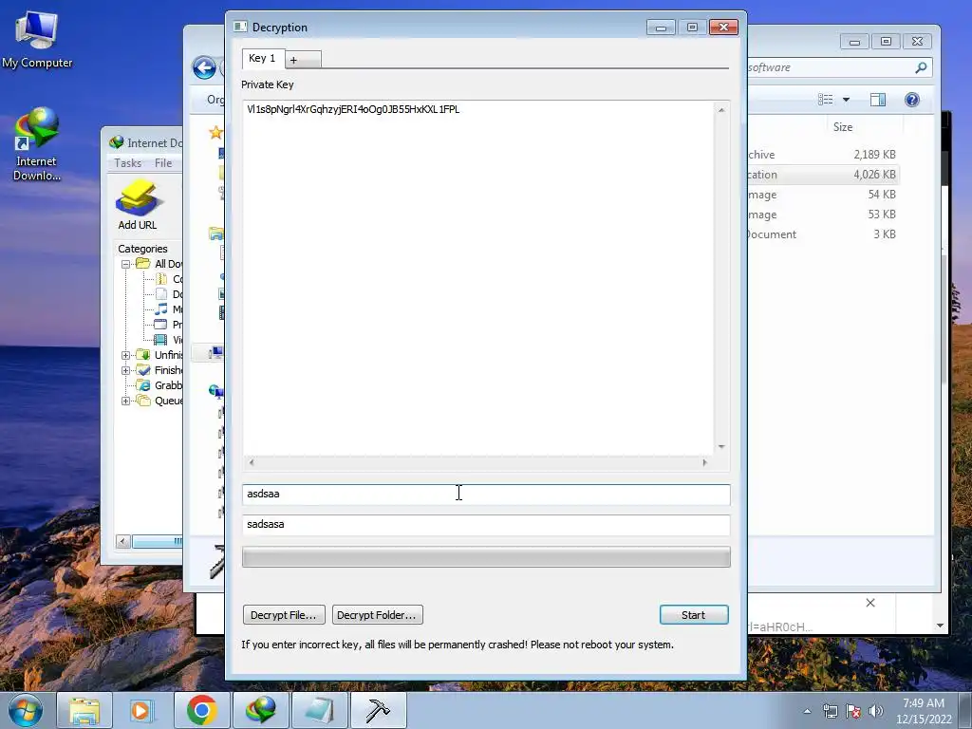The image size is (972, 729).
Task: Click the Size column header
Action: pyautogui.click(x=843, y=127)
